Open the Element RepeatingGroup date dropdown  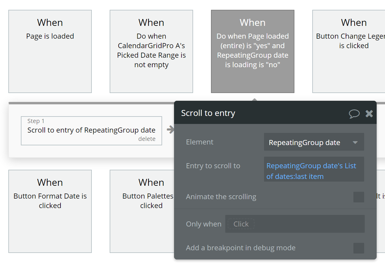[x=314, y=142]
